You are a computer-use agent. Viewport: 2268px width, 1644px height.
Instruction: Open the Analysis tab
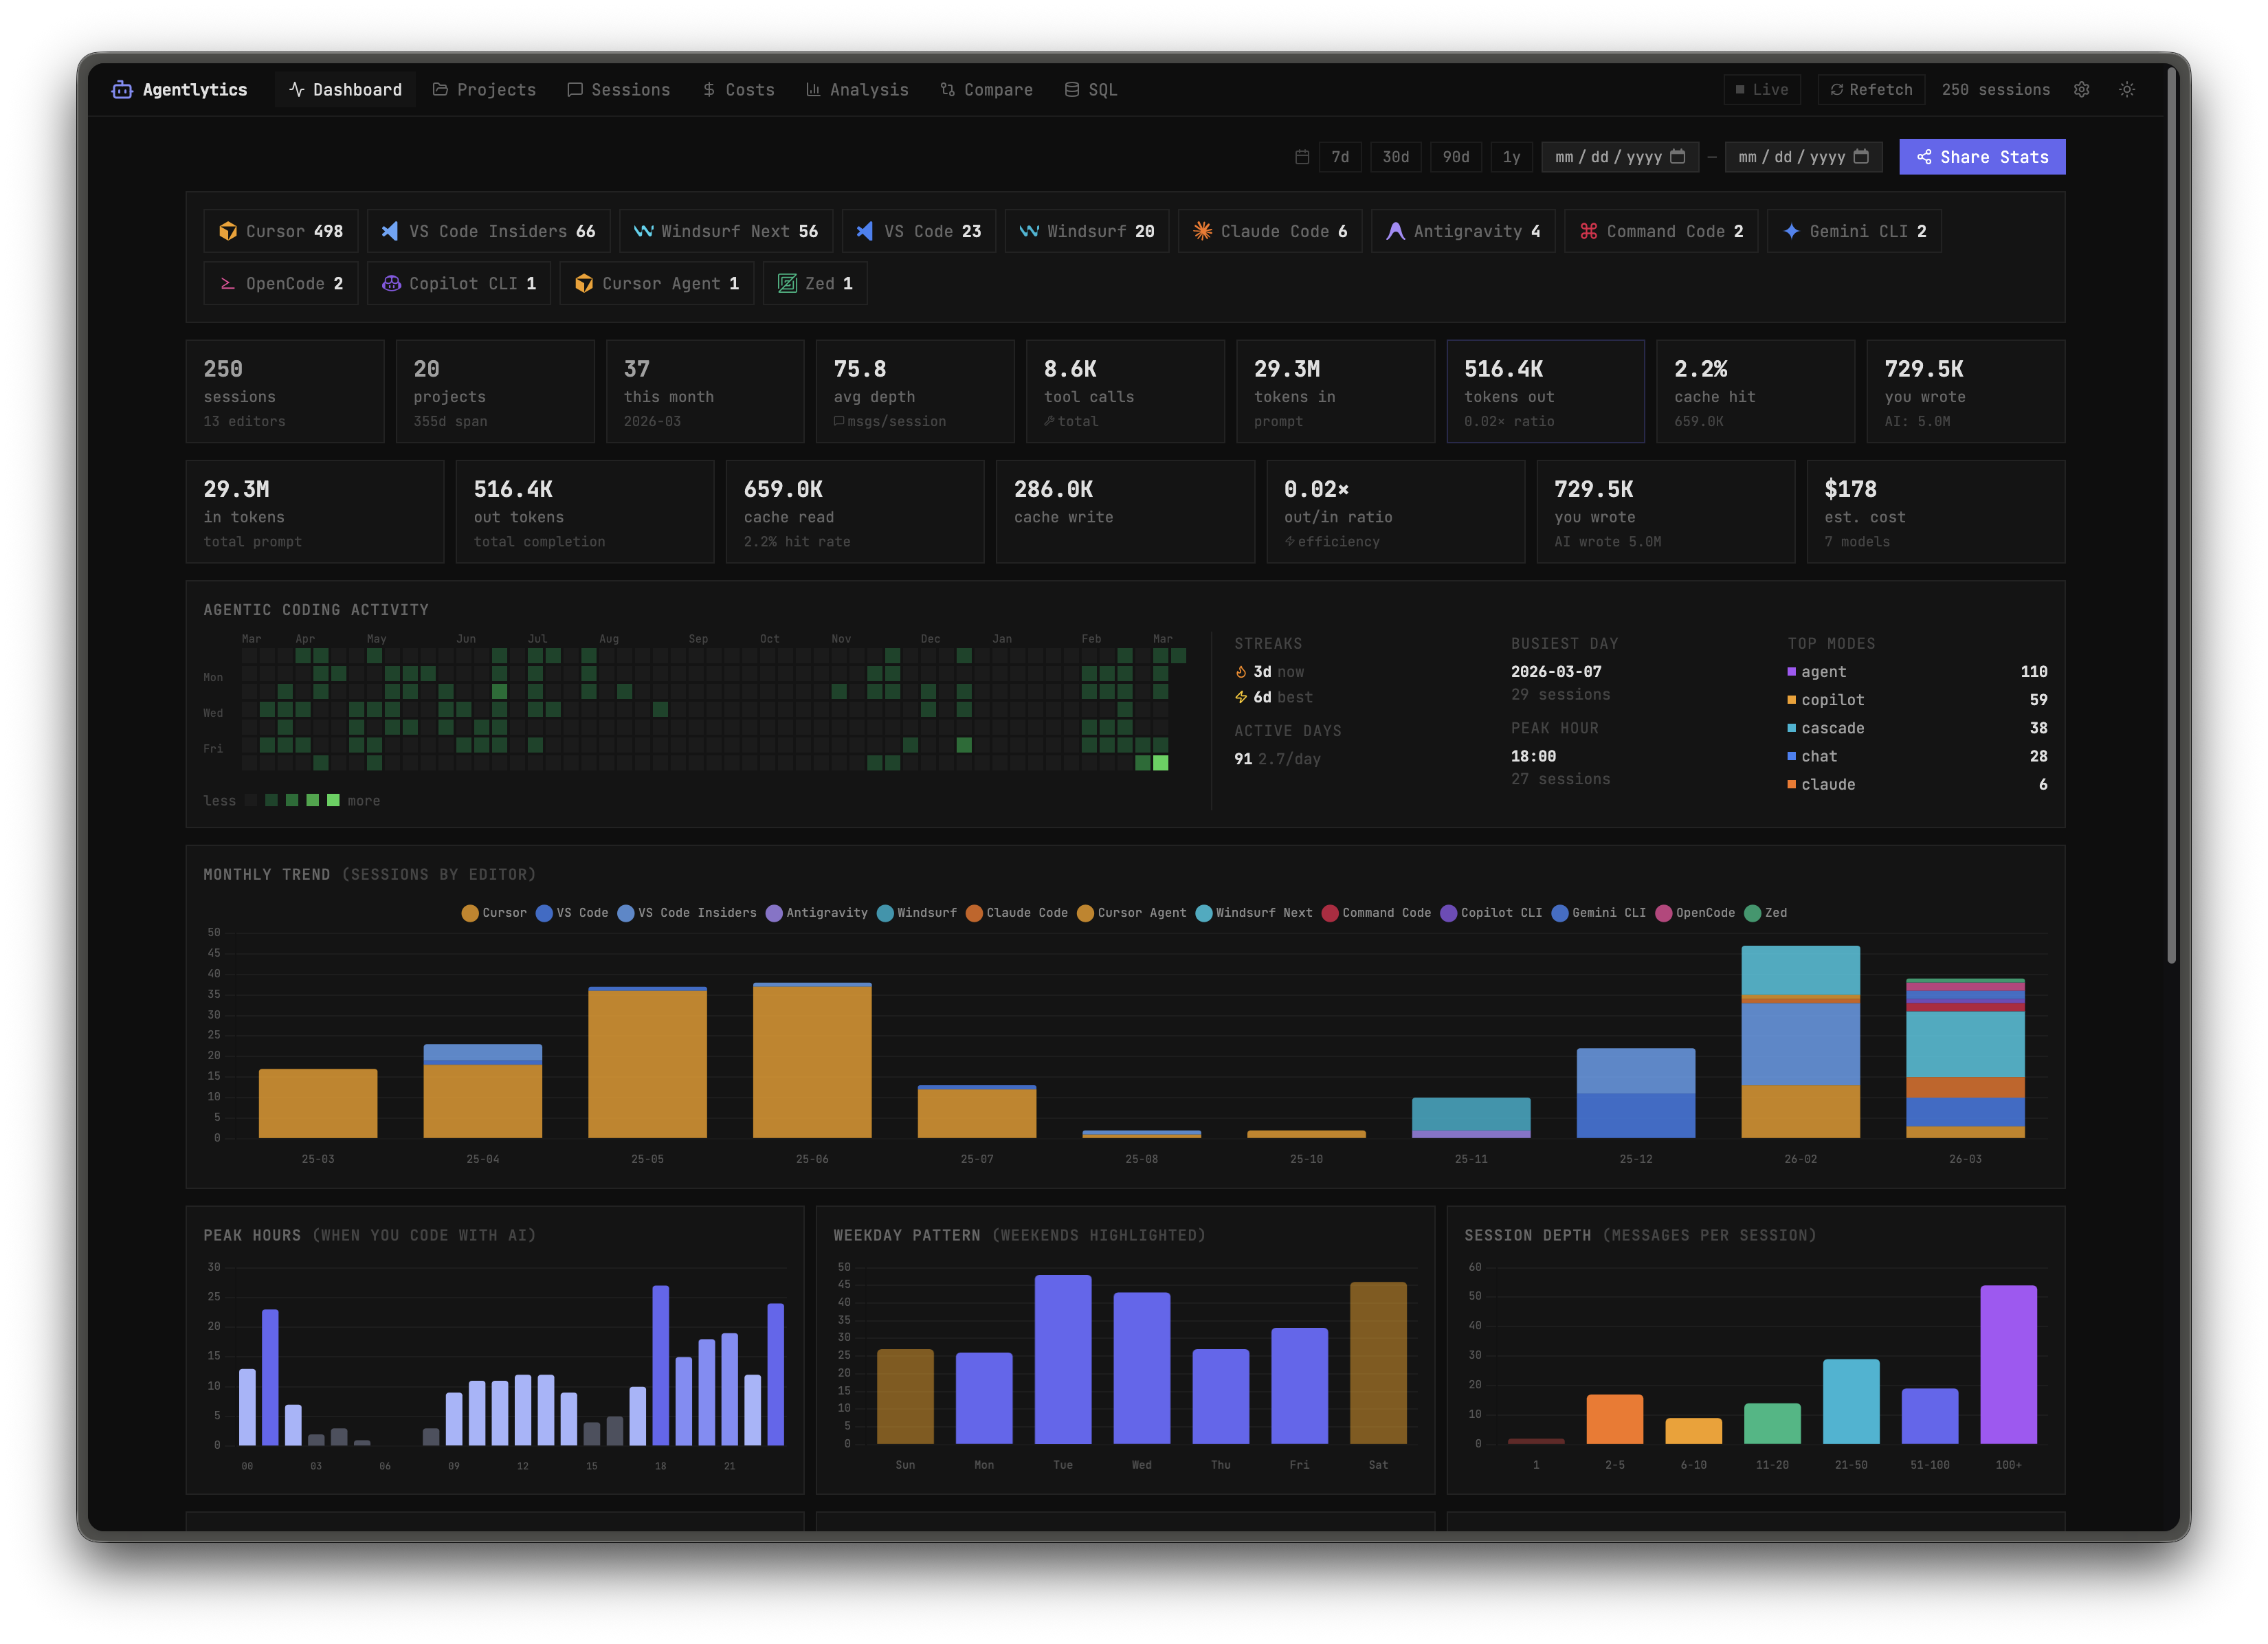click(857, 89)
